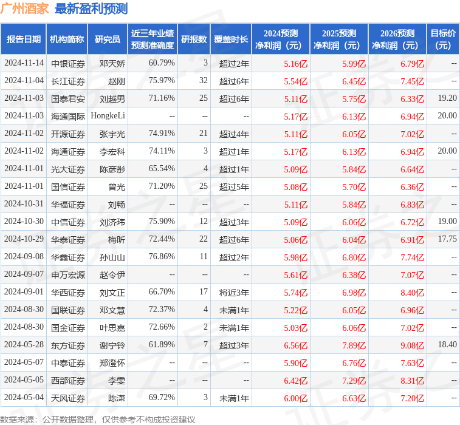Click institution 西部证券
Image resolution: width=460 pixels, height=425 pixels.
point(68,381)
